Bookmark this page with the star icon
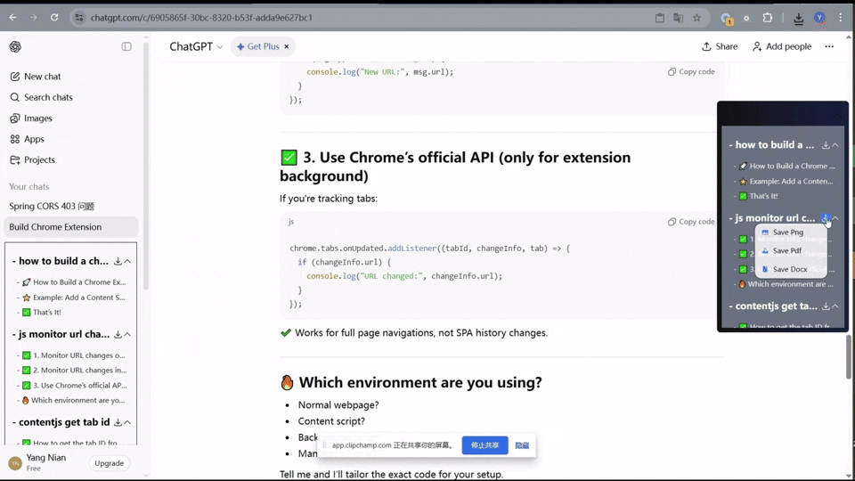 coord(696,18)
